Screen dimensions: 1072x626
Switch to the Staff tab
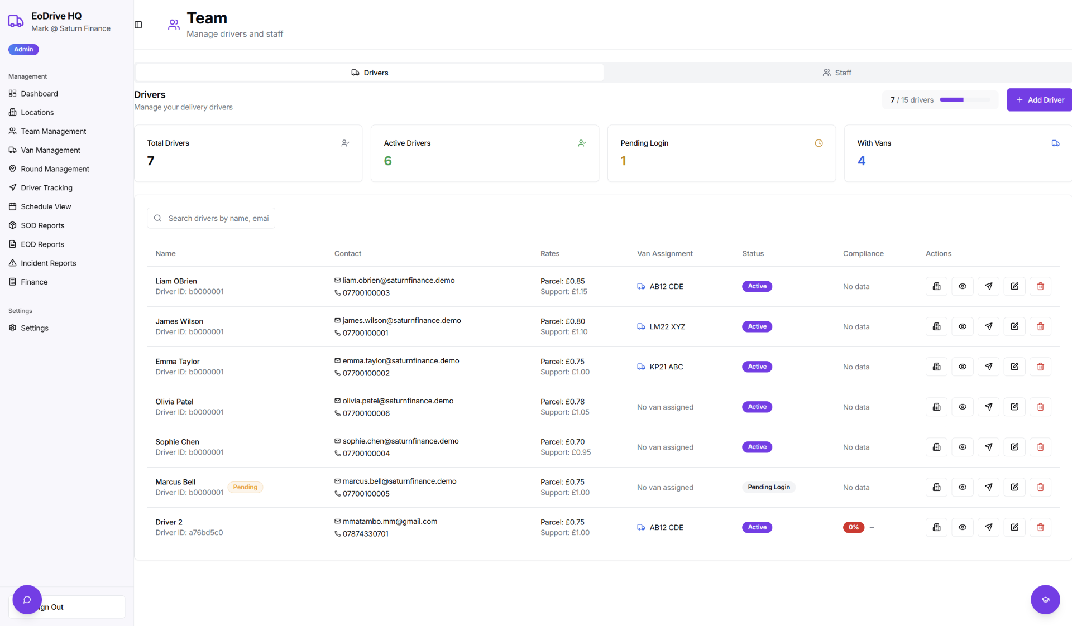[x=836, y=73]
